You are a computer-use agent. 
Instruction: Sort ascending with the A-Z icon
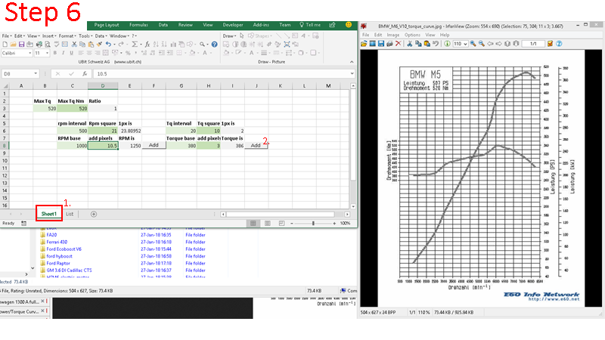click(156, 45)
